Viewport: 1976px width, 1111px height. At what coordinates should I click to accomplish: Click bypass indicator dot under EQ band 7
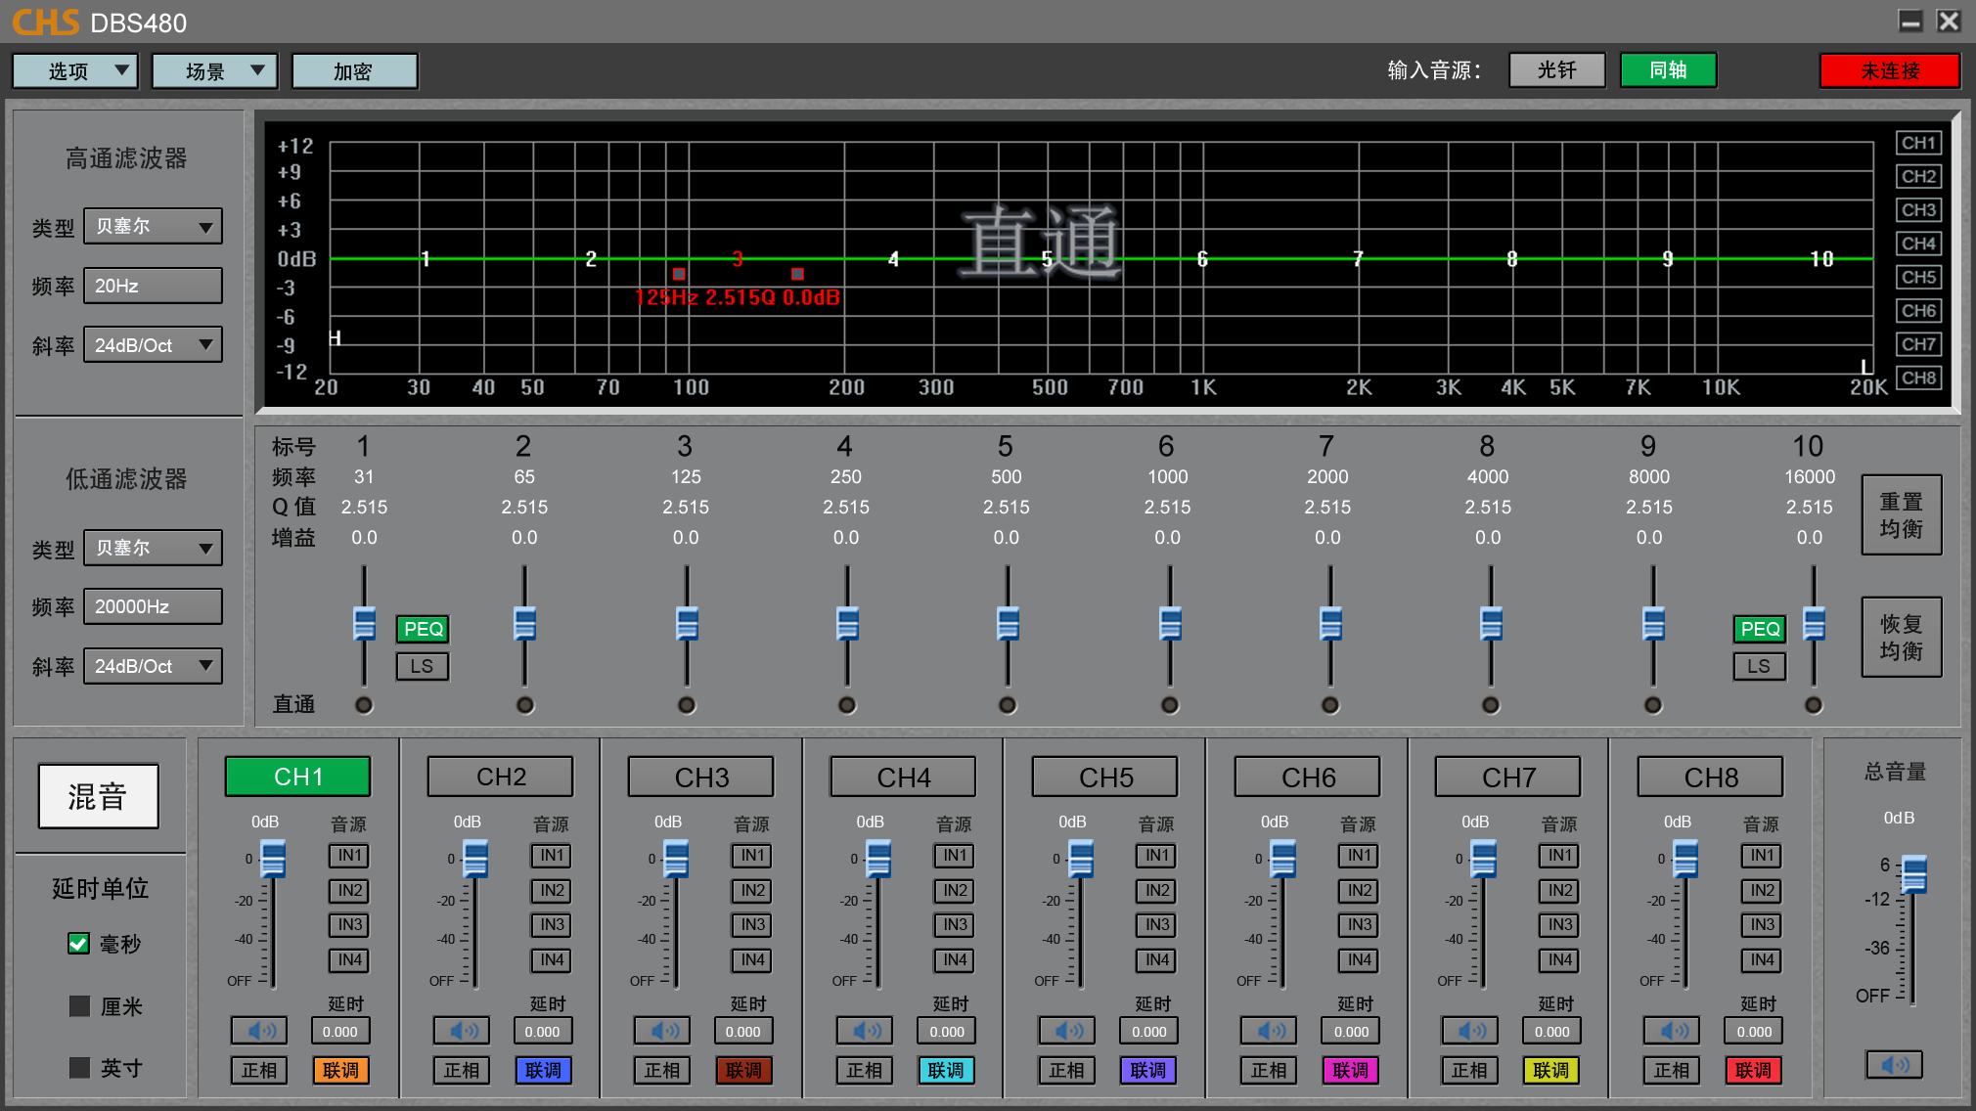[x=1330, y=705]
